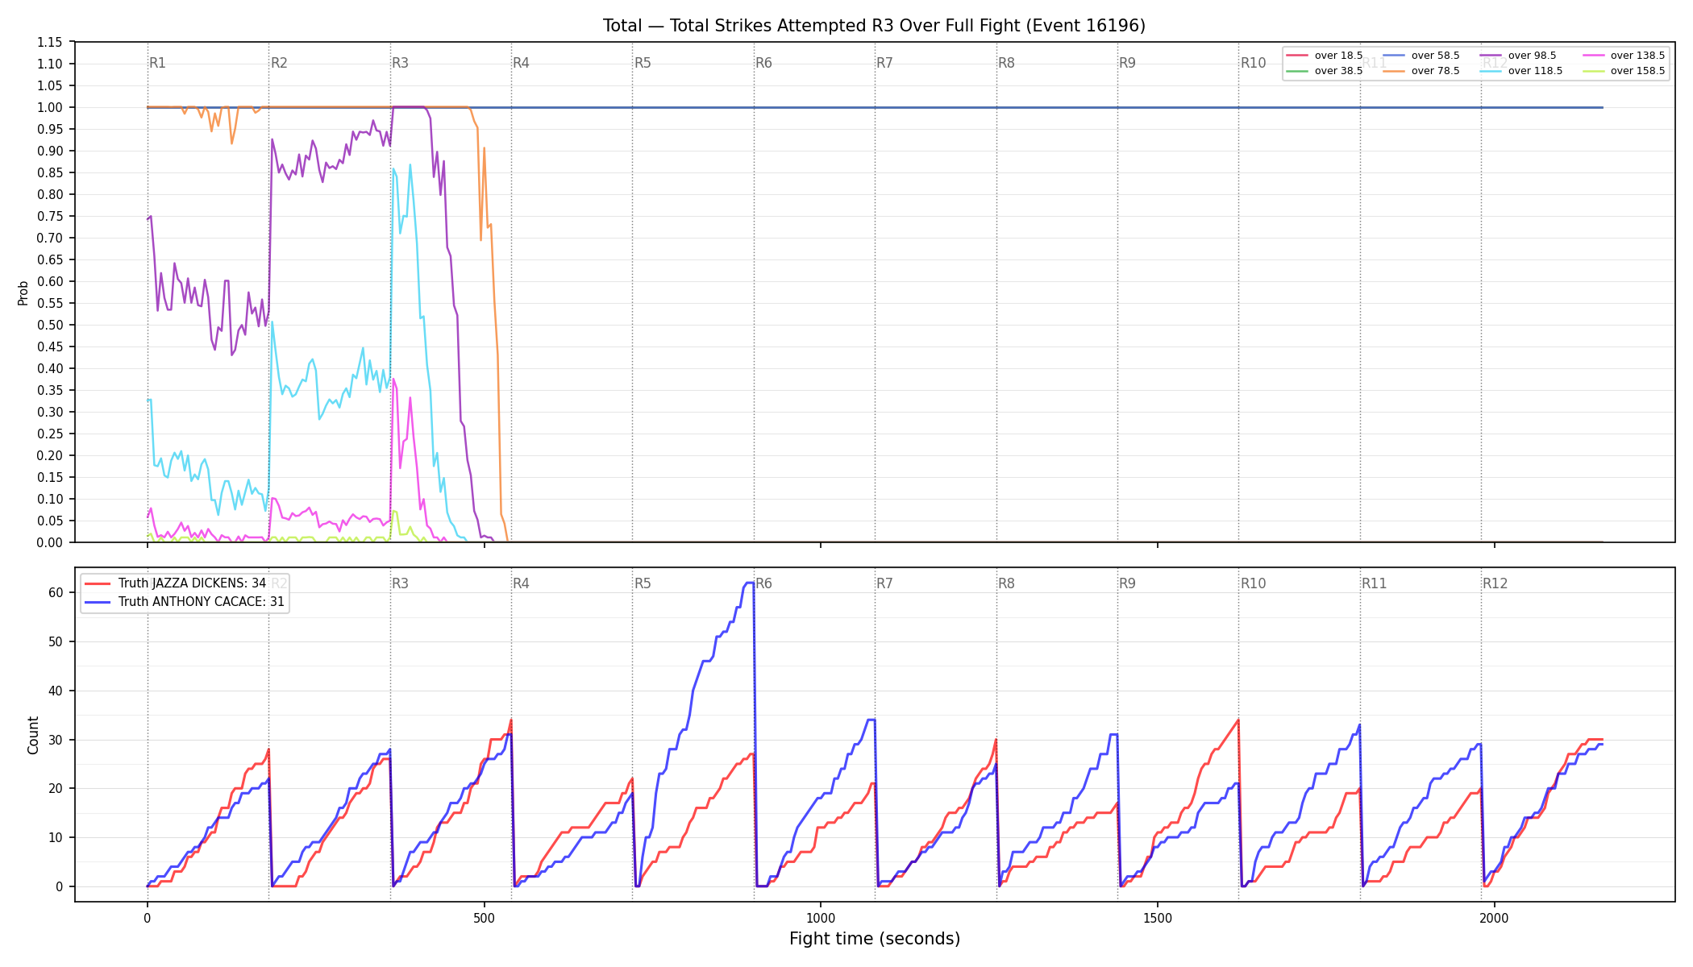Click the R6 round label in the count chart
Image resolution: width=1693 pixels, height=967 pixels.
point(763,583)
